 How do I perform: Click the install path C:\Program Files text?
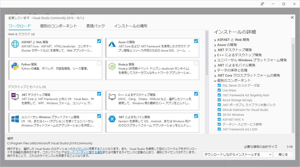50,143
